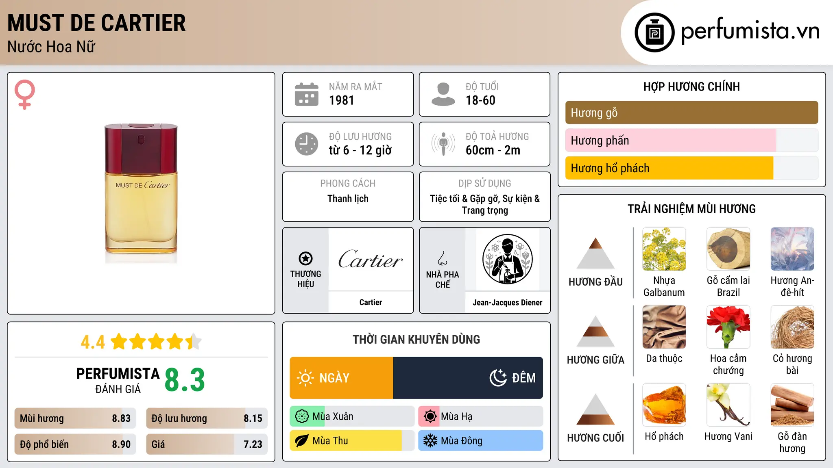Viewport: 833px width, 468px height.
Task: Click the longevity value từ 6 - 12 giờ
Action: (360, 150)
